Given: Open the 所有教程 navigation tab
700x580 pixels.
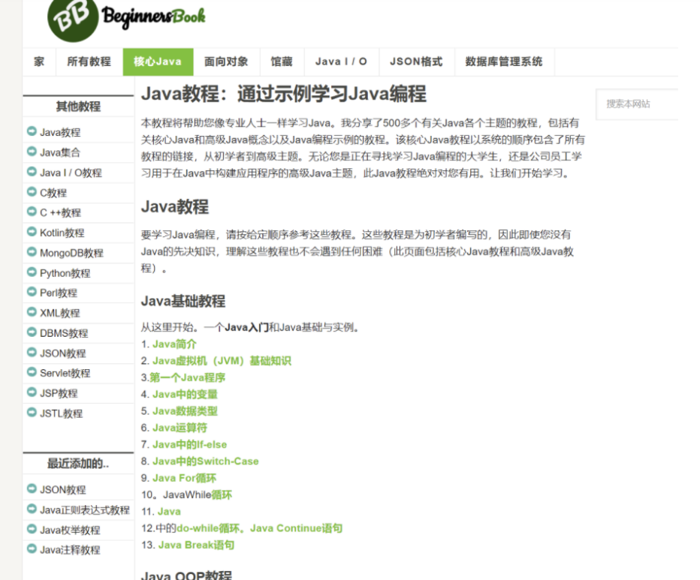Looking at the screenshot, I should point(89,62).
